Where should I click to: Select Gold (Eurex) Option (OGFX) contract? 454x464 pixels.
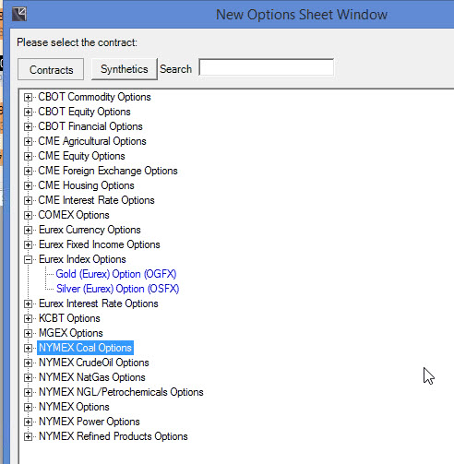[116, 274]
